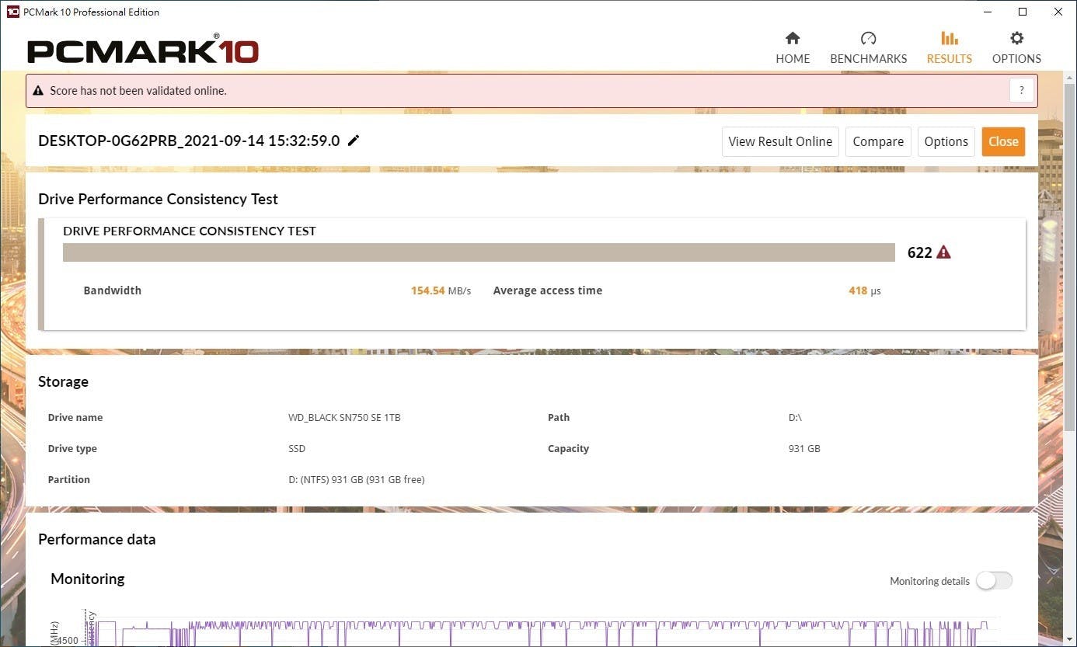Click the warning icon in validation banner
Image resolution: width=1077 pixels, height=647 pixels.
point(38,91)
